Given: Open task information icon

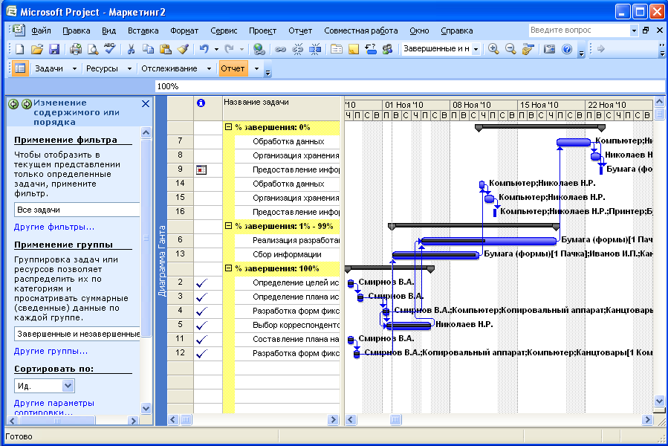Looking at the screenshot, I should (336, 49).
